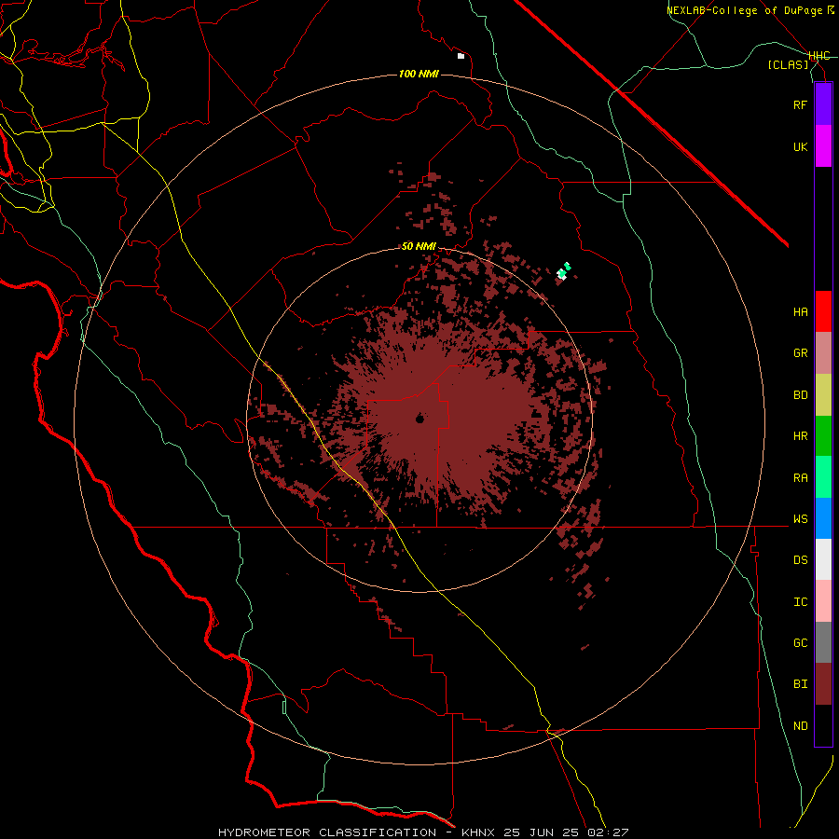Click the 'WS' legend label

tap(800, 519)
